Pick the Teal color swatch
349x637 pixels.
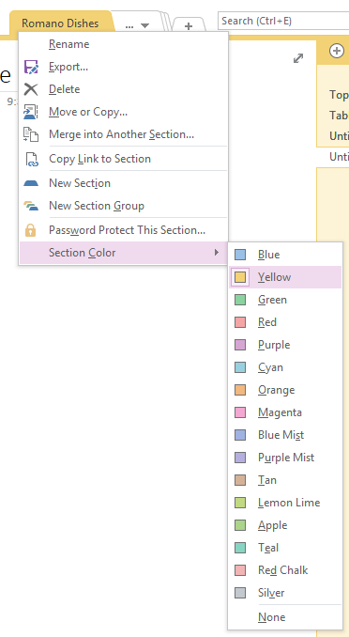(x=240, y=548)
